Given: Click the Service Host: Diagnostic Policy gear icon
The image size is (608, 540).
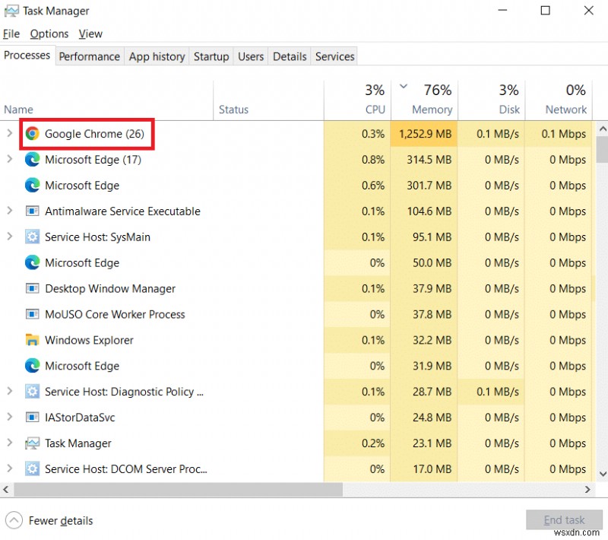Looking at the screenshot, I should pyautogui.click(x=32, y=392).
